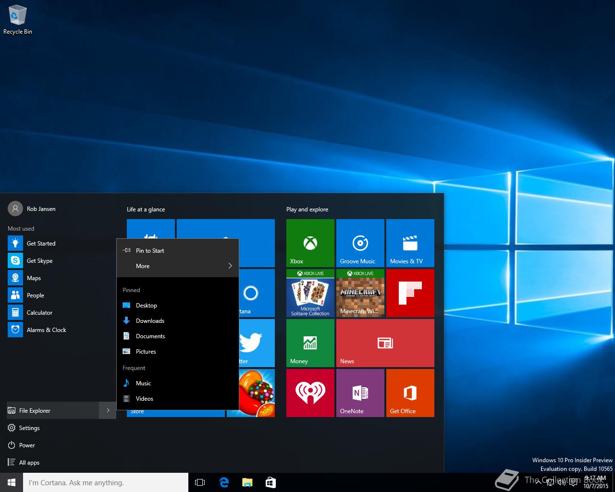
Task: Open the Store tile
Action: tap(176, 413)
